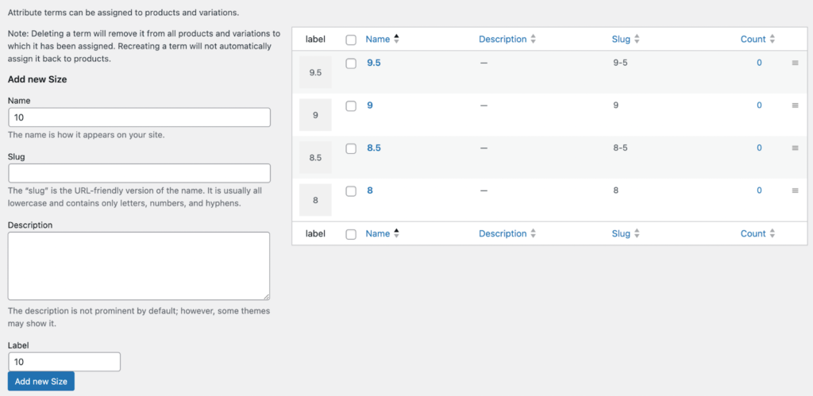813x396 pixels.
Task: Select the checkbox next to term 9
Action: click(x=351, y=106)
